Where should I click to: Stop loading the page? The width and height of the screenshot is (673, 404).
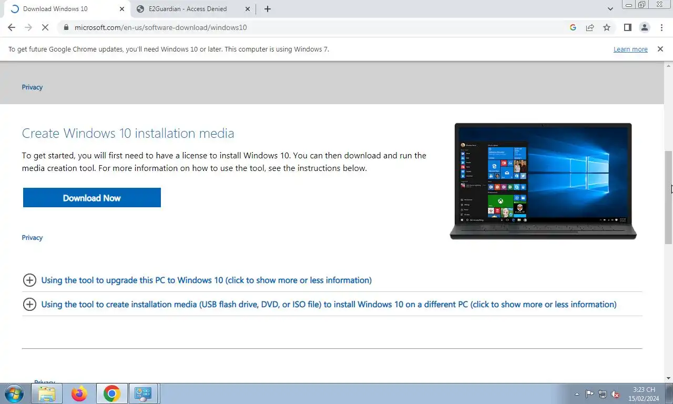(45, 27)
